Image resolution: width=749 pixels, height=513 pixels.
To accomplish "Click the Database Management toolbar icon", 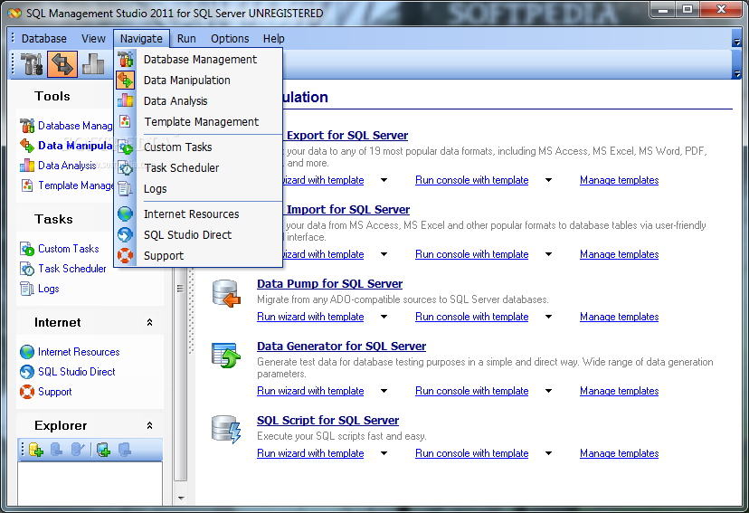I will (x=33, y=64).
